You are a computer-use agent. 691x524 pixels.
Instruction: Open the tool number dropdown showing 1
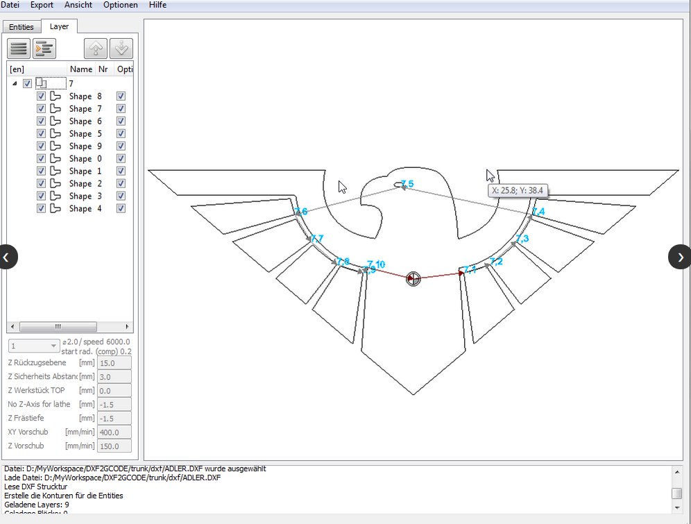click(x=33, y=345)
